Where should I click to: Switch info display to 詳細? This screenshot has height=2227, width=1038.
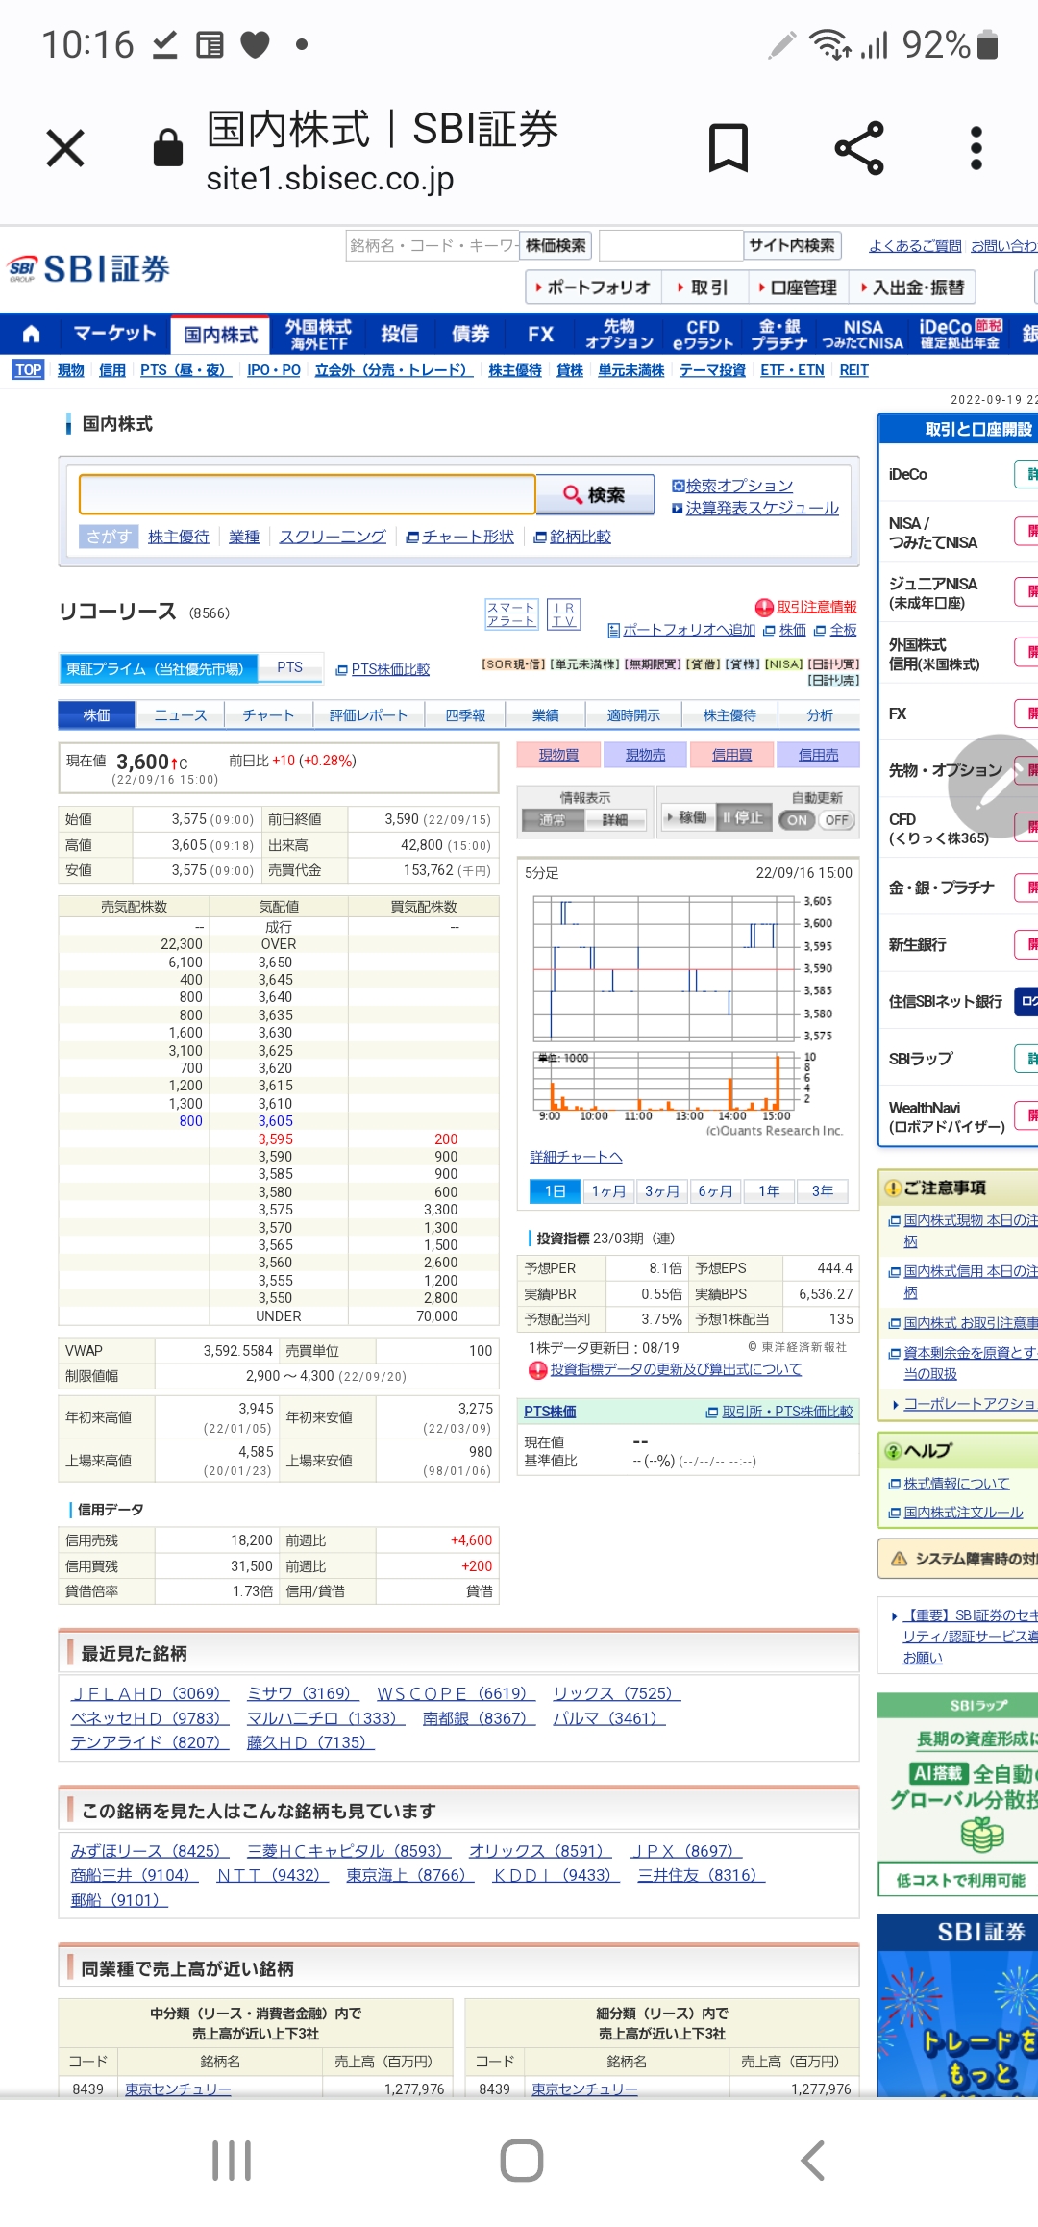(614, 819)
